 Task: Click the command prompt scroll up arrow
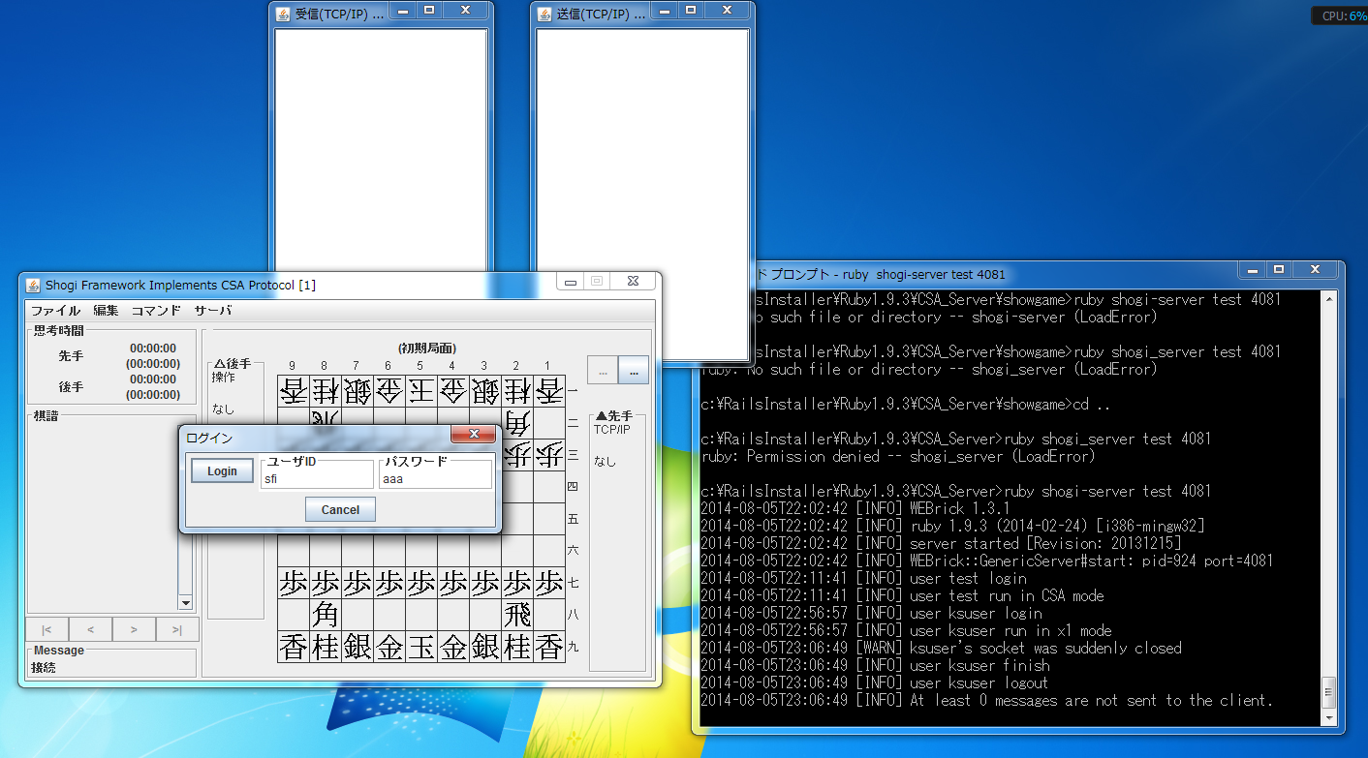[1328, 299]
